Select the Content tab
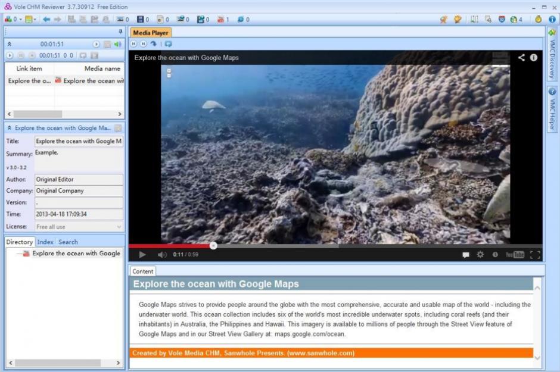 click(143, 271)
